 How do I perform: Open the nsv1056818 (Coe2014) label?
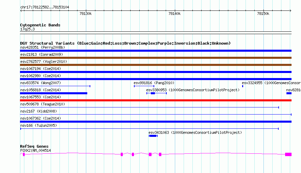pos(41,90)
